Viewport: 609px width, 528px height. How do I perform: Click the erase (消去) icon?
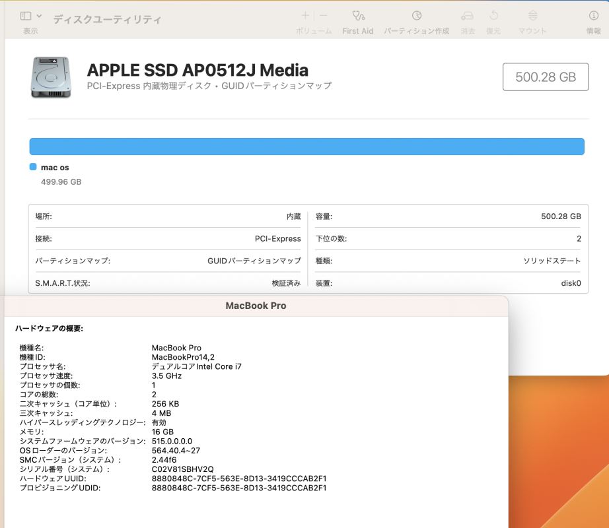coord(468,15)
